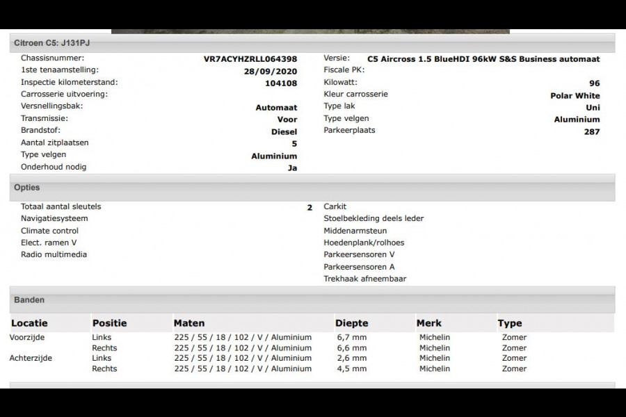Image resolution: width=626 pixels, height=417 pixels.
Task: Click the Type column header in tire table
Action: [509, 323]
